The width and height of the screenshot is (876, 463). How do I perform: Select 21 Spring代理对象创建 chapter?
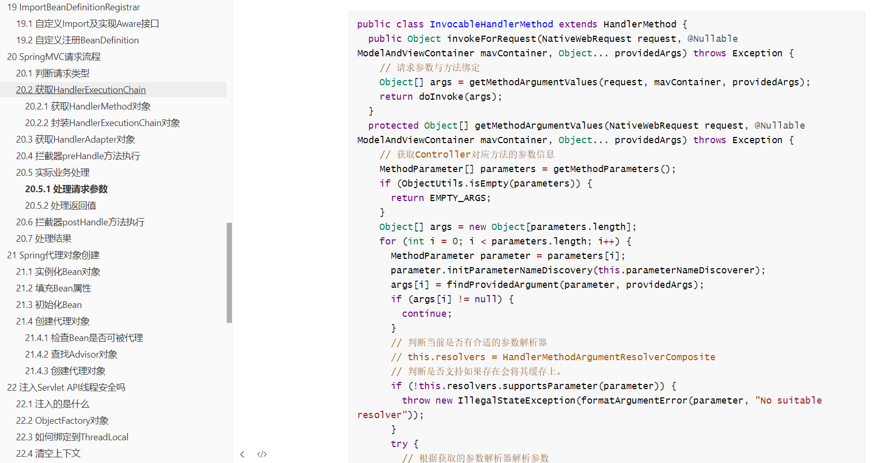(53, 255)
